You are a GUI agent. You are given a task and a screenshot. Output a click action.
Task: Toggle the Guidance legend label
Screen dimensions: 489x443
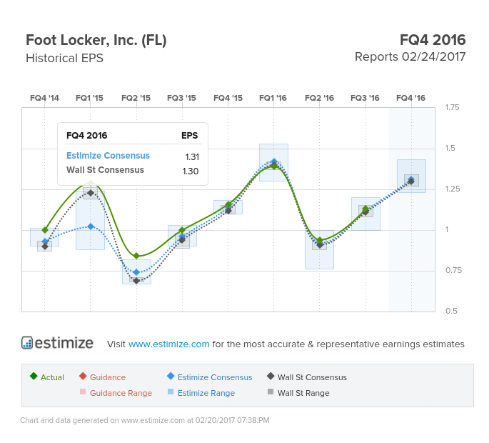(108, 377)
